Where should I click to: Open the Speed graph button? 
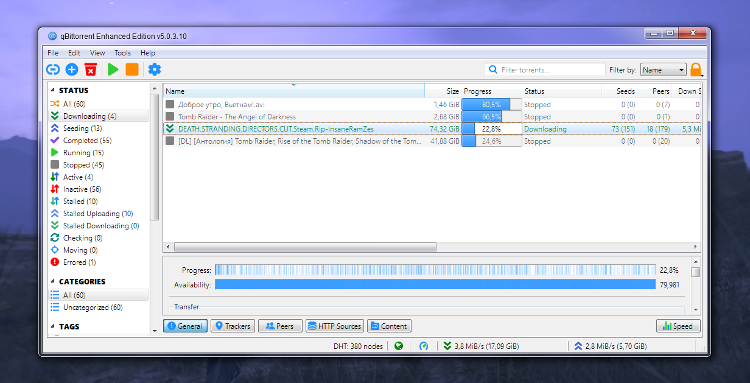point(678,326)
